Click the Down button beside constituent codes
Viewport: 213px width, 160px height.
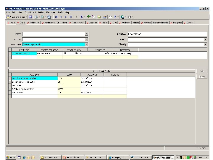pyautogui.click(x=202, y=76)
